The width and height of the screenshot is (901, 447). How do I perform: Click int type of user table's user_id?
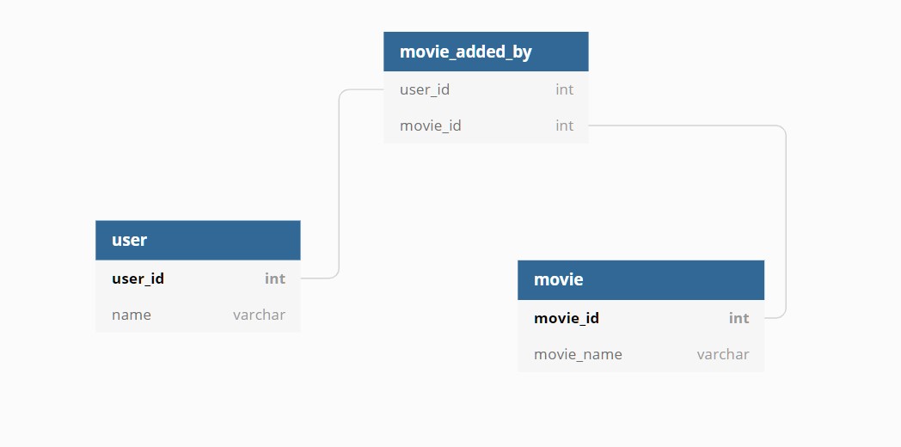(275, 279)
